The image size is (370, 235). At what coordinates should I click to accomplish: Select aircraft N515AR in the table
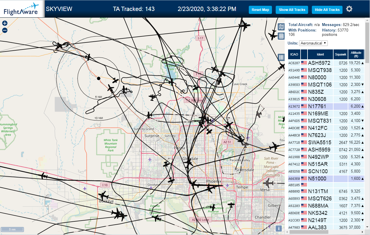click(326, 164)
